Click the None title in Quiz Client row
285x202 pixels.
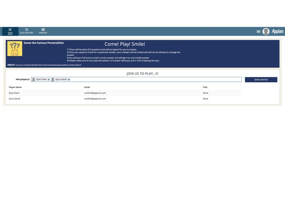click(205, 93)
